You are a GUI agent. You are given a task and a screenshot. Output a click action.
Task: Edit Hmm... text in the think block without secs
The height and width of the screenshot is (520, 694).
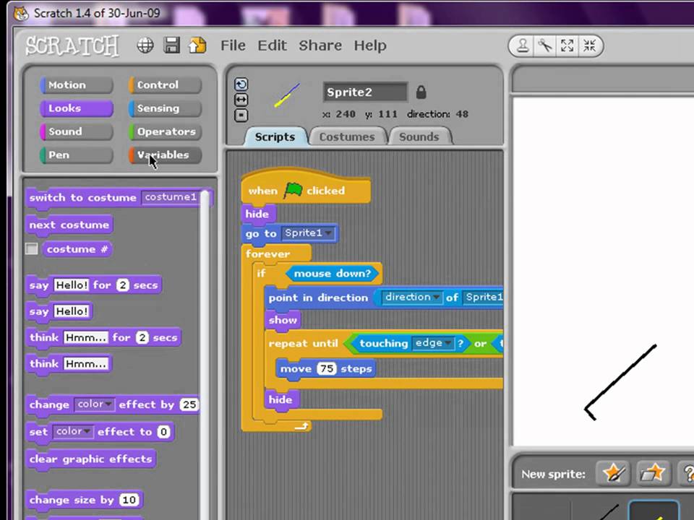point(86,363)
